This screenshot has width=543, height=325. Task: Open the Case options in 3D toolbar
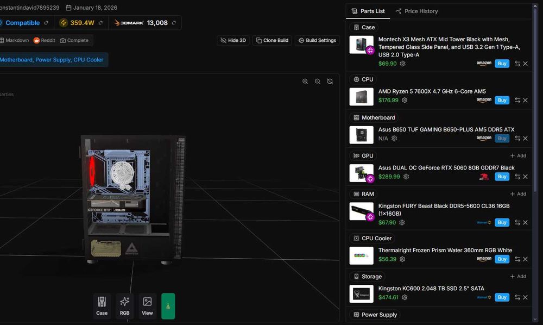point(102,306)
